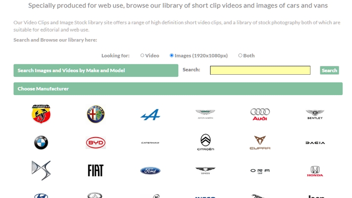Click the BYD red oval logo
352x198 pixels.
pos(96,143)
